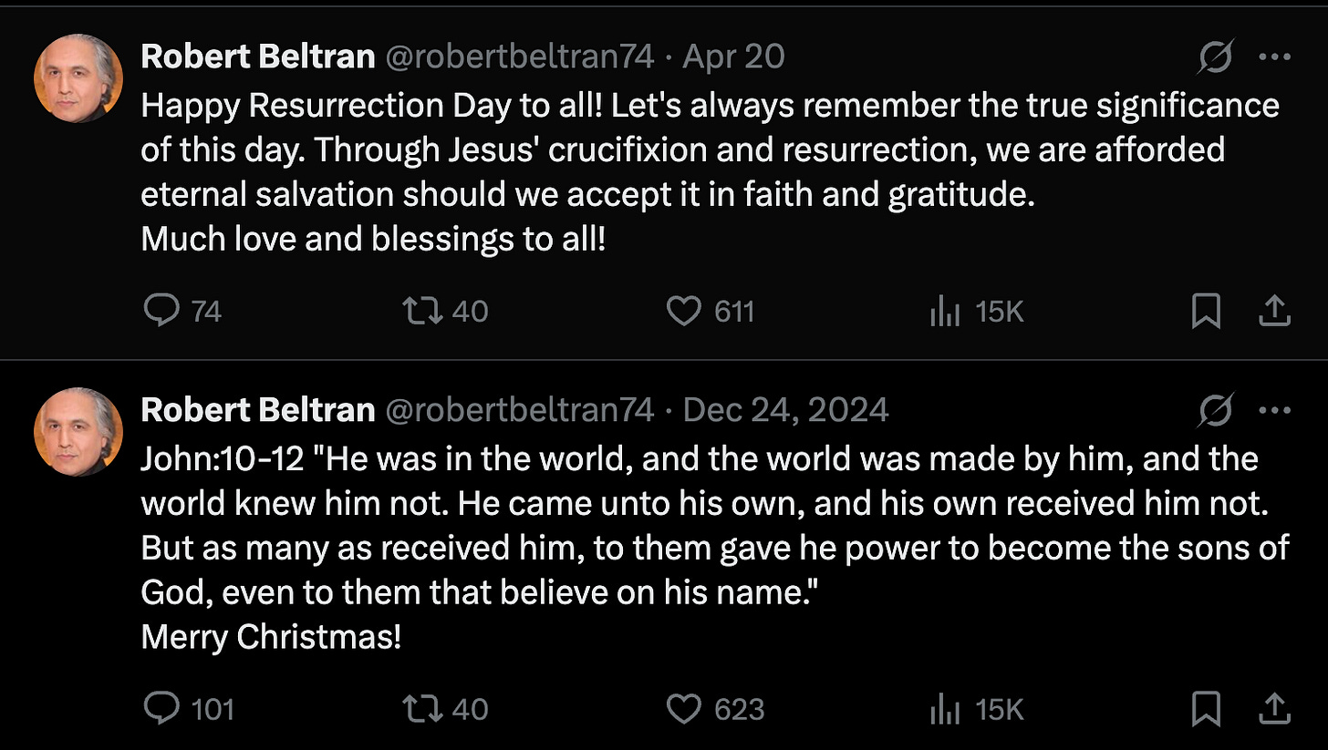Open more options for Apr 20 tweet
The height and width of the screenshot is (750, 1328).
coord(1273,57)
